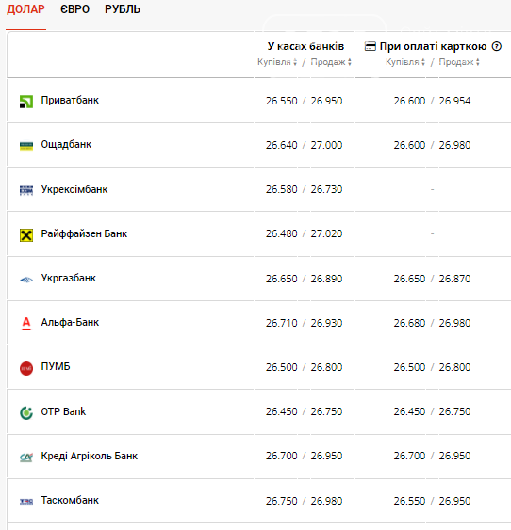
Task: Click the Ощадбанк logo icon
Action: [x=26, y=146]
